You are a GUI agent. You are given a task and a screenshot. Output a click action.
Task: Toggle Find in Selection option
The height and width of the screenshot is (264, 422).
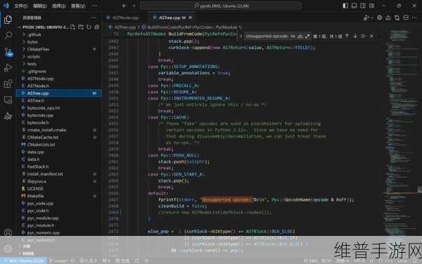click(x=364, y=36)
